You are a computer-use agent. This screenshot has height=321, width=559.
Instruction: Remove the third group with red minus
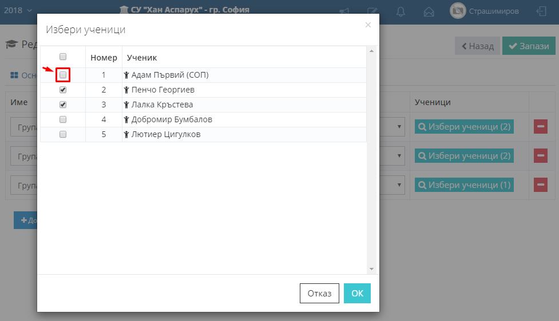540,185
